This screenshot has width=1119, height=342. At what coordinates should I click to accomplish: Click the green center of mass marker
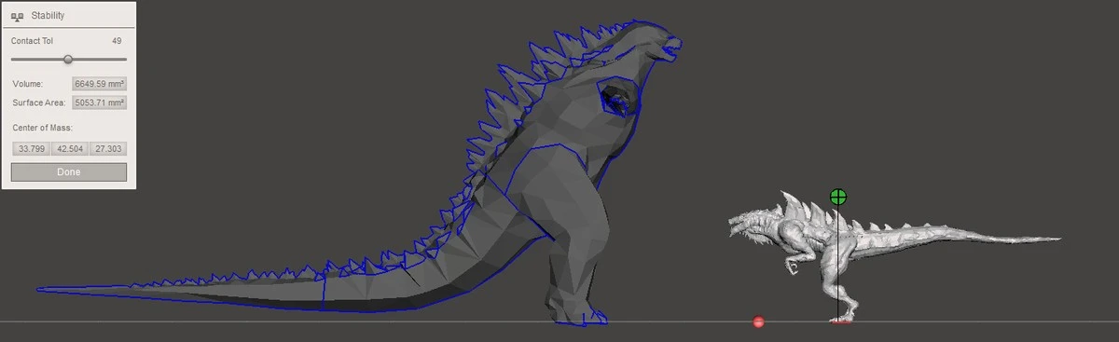point(838,197)
